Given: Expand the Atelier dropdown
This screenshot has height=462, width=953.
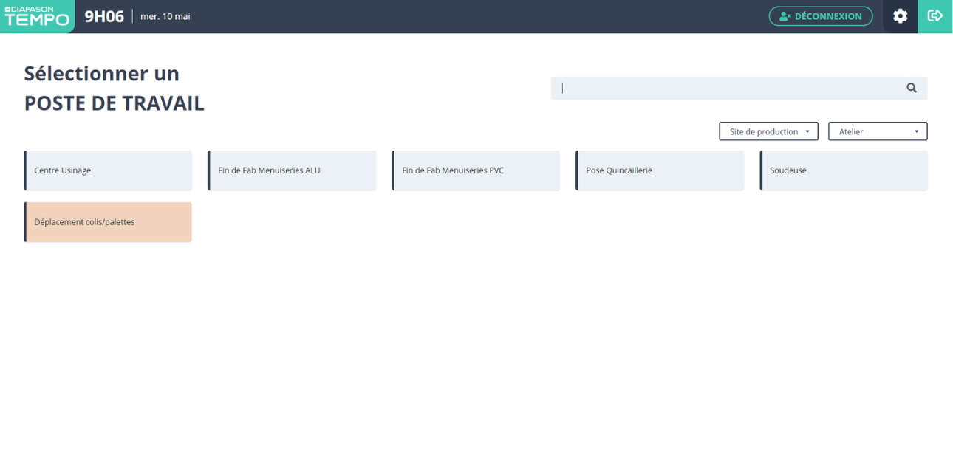Looking at the screenshot, I should [x=877, y=131].
